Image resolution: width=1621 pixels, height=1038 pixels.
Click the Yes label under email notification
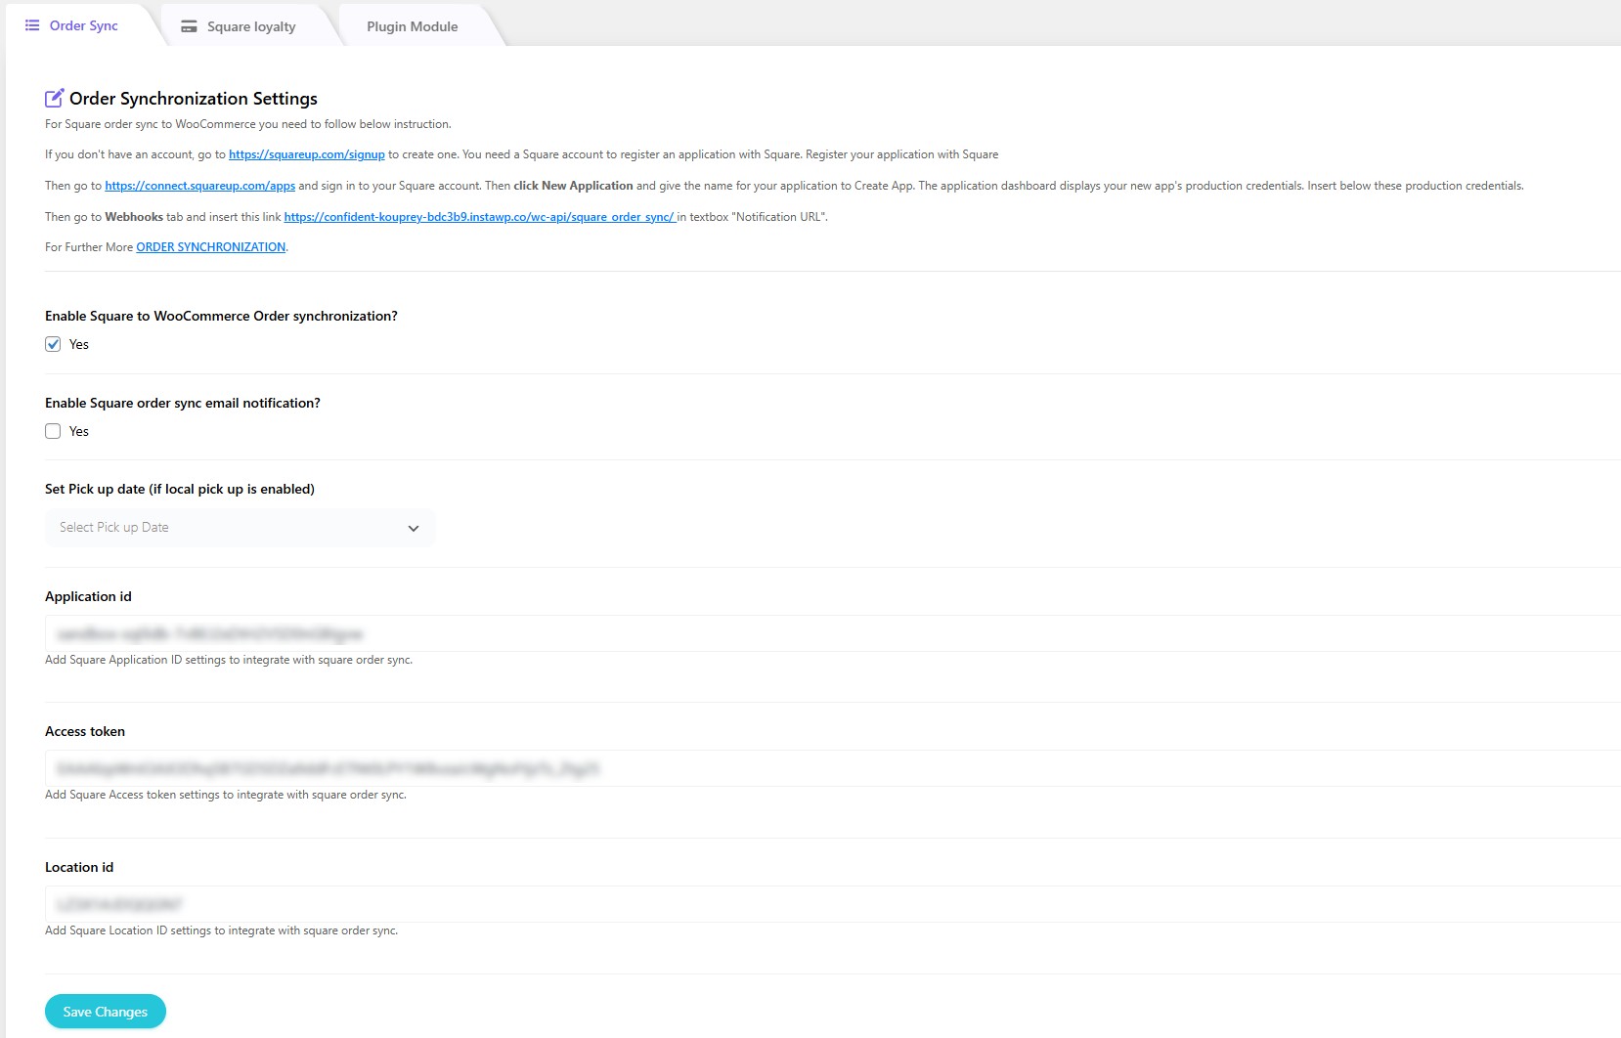point(79,431)
